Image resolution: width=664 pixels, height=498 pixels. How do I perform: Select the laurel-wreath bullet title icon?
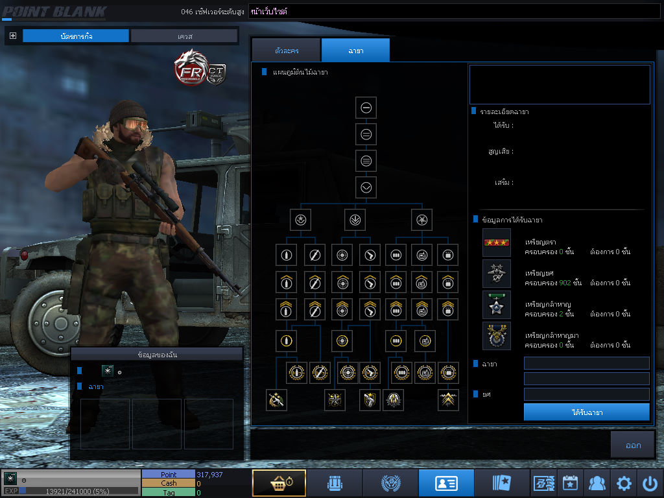click(x=296, y=373)
